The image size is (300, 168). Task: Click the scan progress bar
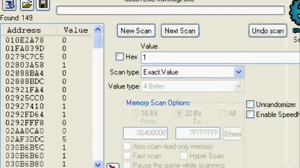pyautogui.click(x=170, y=10)
